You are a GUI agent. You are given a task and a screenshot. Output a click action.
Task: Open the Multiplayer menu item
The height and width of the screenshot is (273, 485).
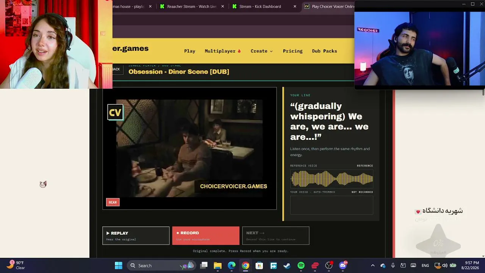click(x=222, y=51)
